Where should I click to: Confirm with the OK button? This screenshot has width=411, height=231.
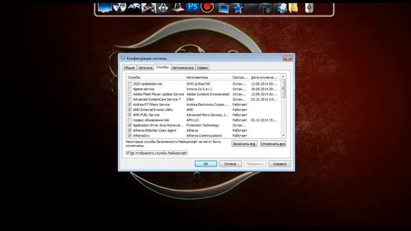[x=205, y=164]
